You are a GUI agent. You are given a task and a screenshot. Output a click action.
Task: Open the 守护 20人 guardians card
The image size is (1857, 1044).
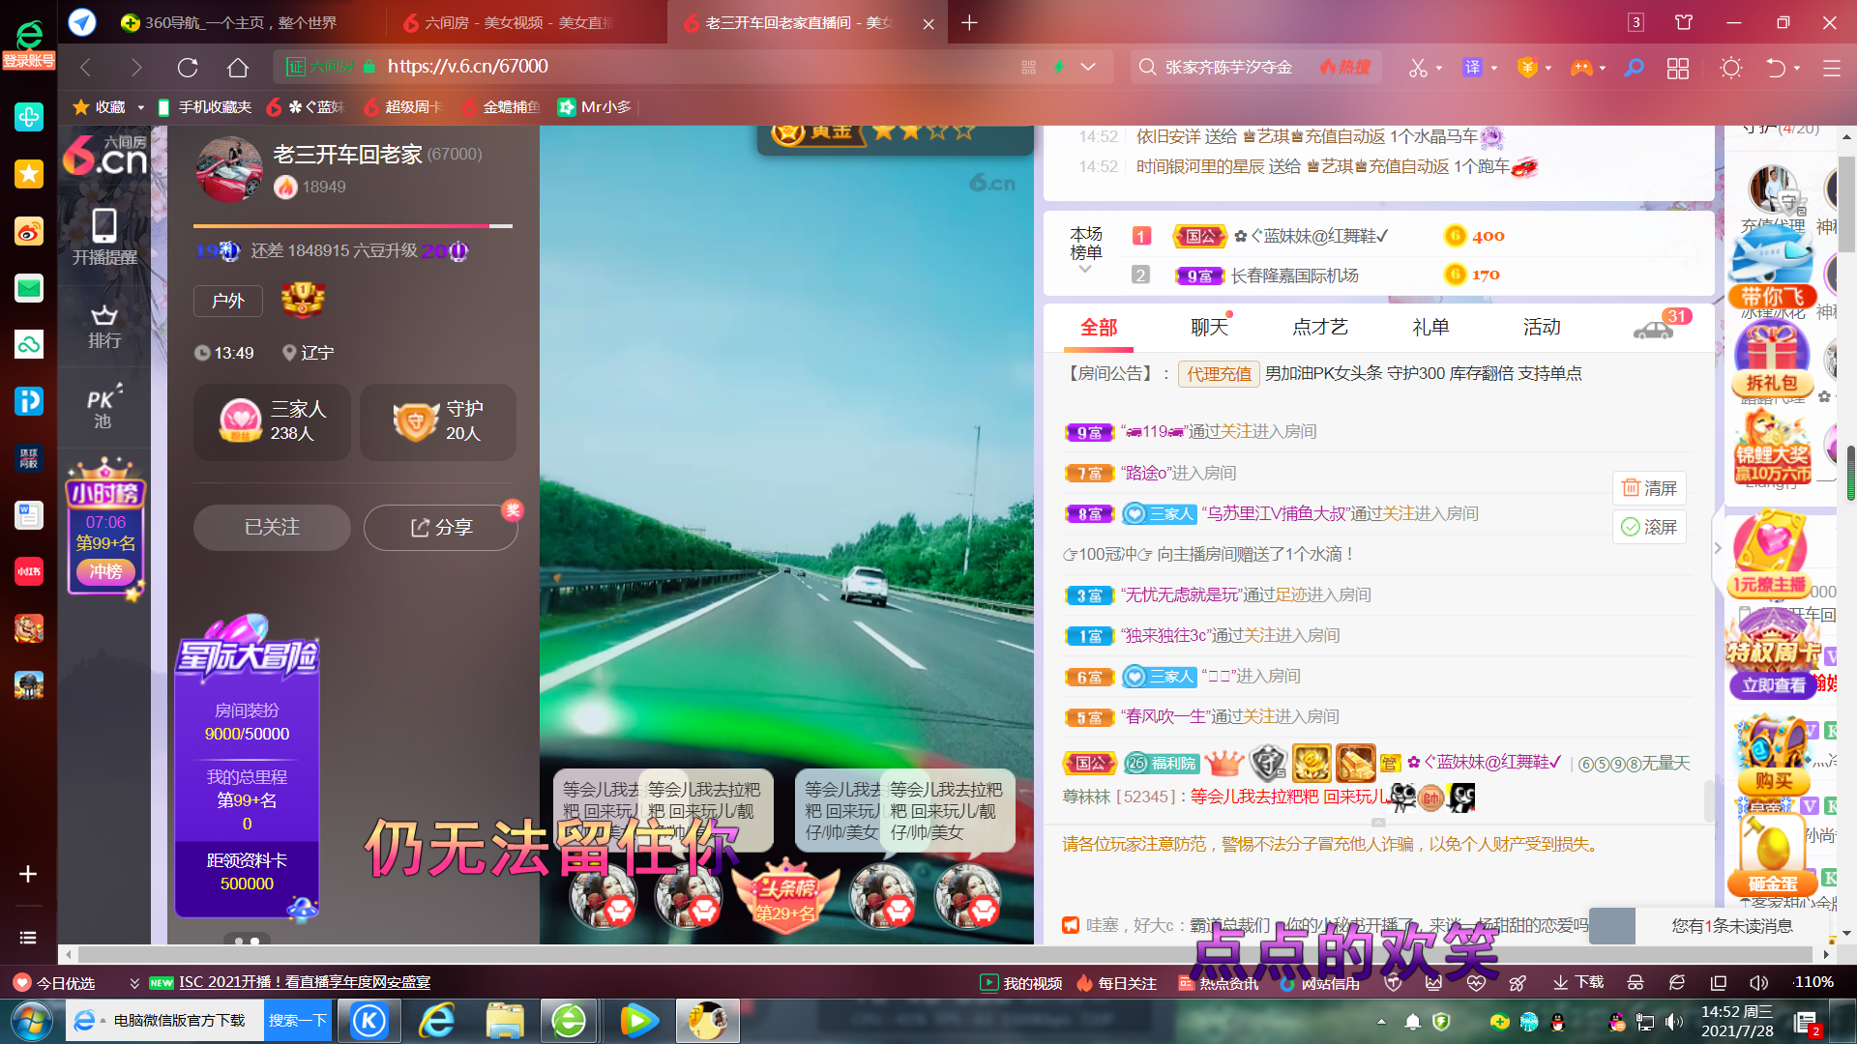click(438, 421)
